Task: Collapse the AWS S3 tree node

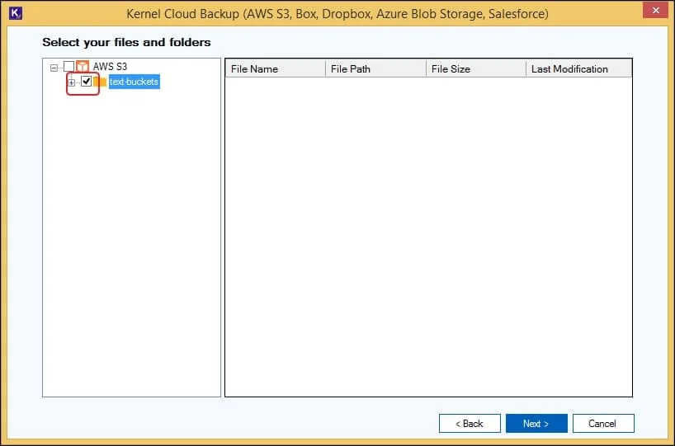Action: point(54,68)
